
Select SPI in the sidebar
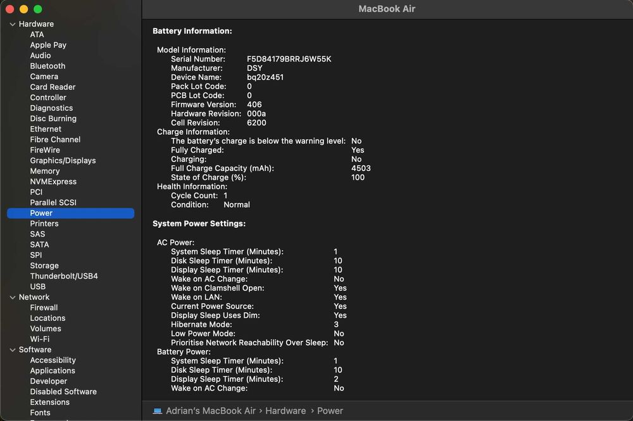[36, 255]
